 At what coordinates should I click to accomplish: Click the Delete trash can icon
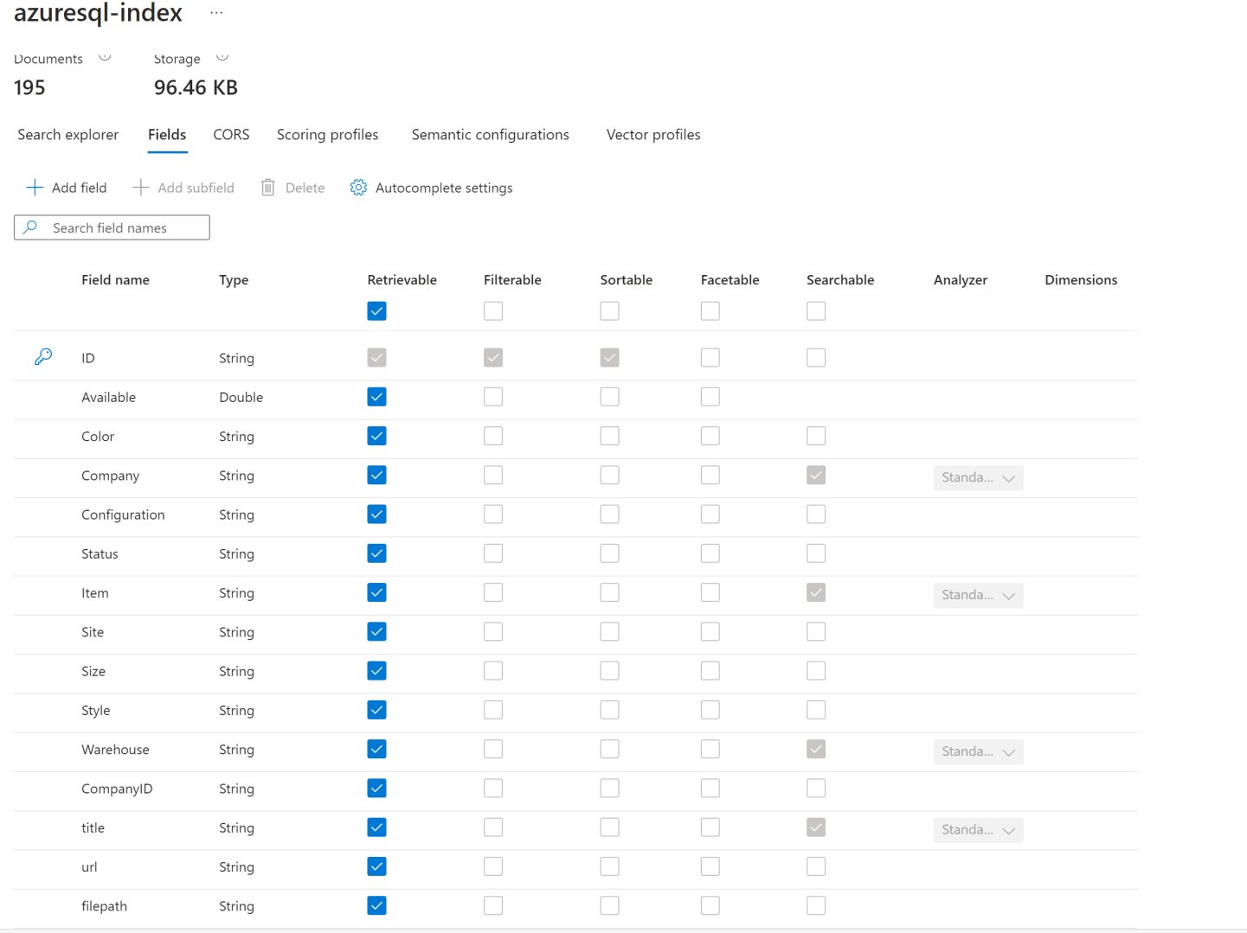(268, 188)
